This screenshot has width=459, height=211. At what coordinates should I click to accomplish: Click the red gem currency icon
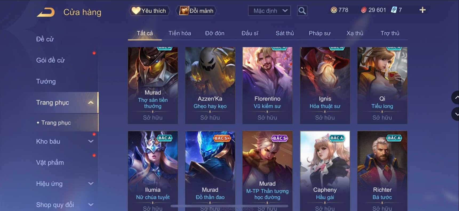point(364,10)
